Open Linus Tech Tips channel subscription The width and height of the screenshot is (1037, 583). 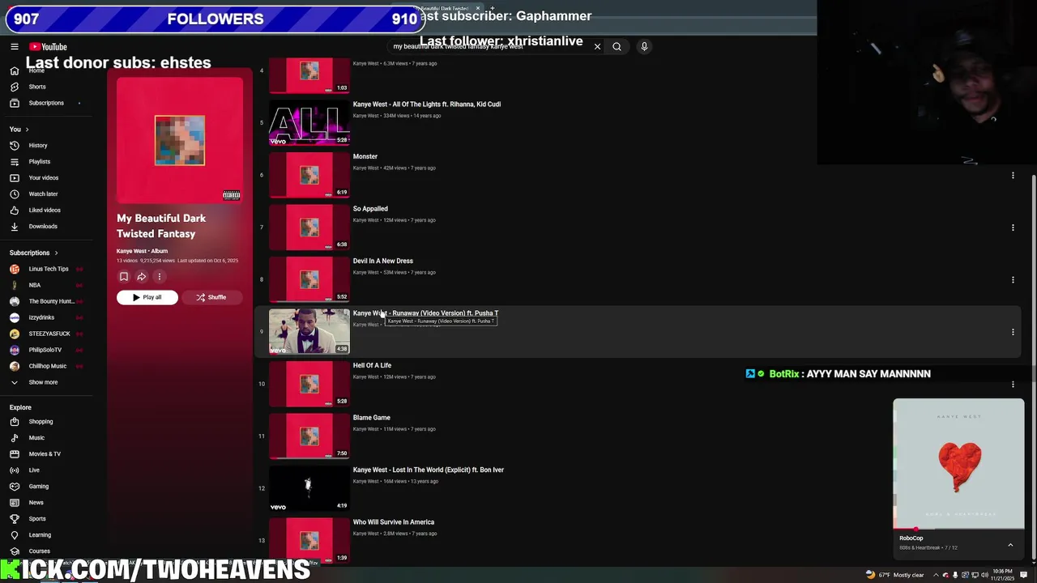pos(50,269)
